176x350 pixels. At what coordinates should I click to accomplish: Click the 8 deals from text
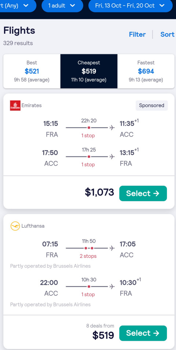[x=100, y=326]
